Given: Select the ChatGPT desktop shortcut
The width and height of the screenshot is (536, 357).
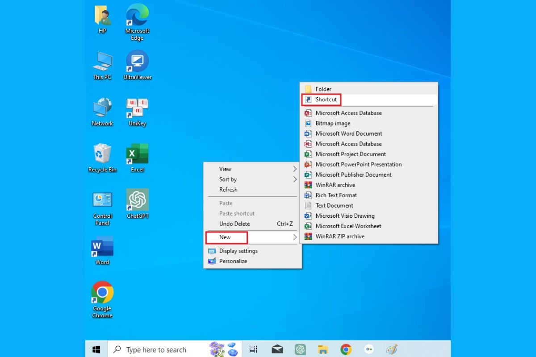Looking at the screenshot, I should 137,204.
